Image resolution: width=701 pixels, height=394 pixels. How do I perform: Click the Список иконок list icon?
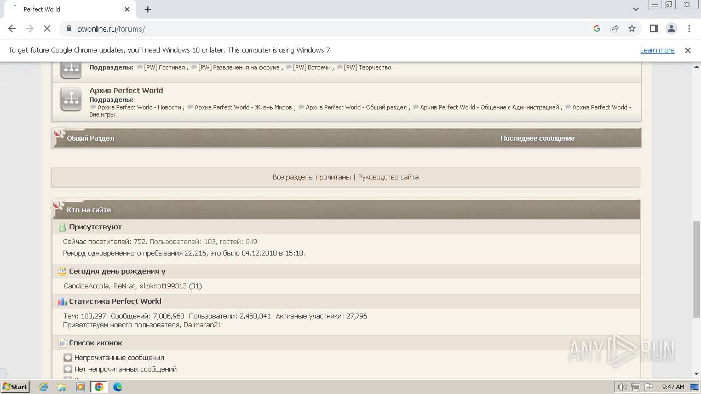click(62, 343)
